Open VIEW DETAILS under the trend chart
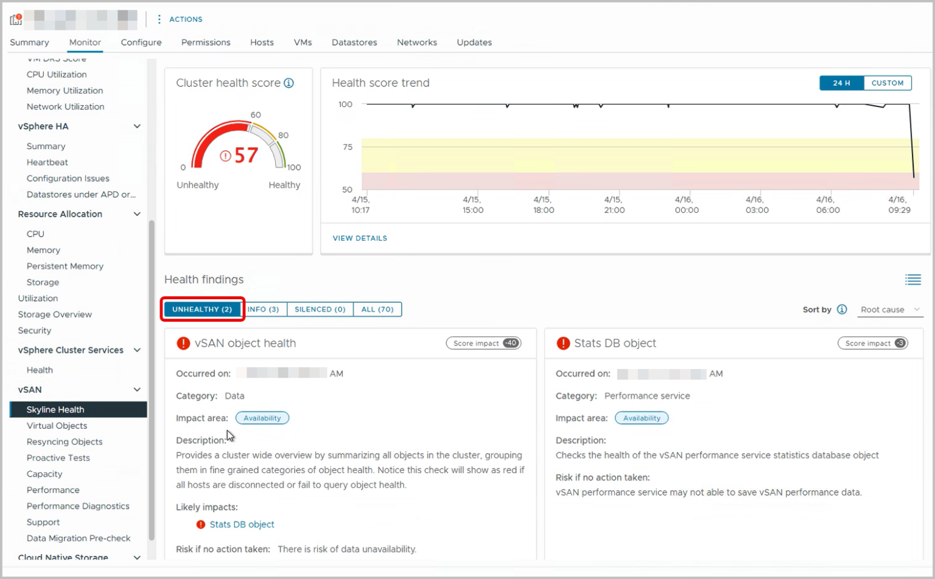The height and width of the screenshot is (579, 935). [x=360, y=238]
